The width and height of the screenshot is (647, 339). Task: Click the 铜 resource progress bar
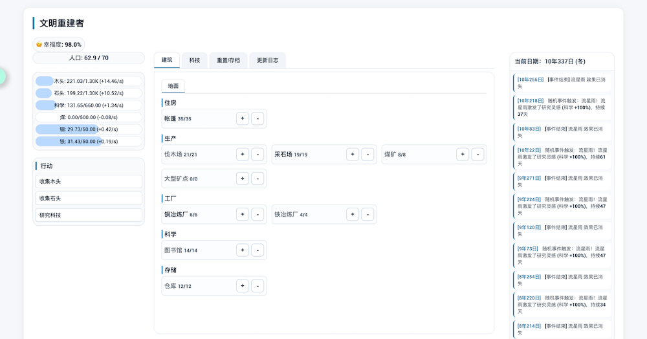coord(89,129)
